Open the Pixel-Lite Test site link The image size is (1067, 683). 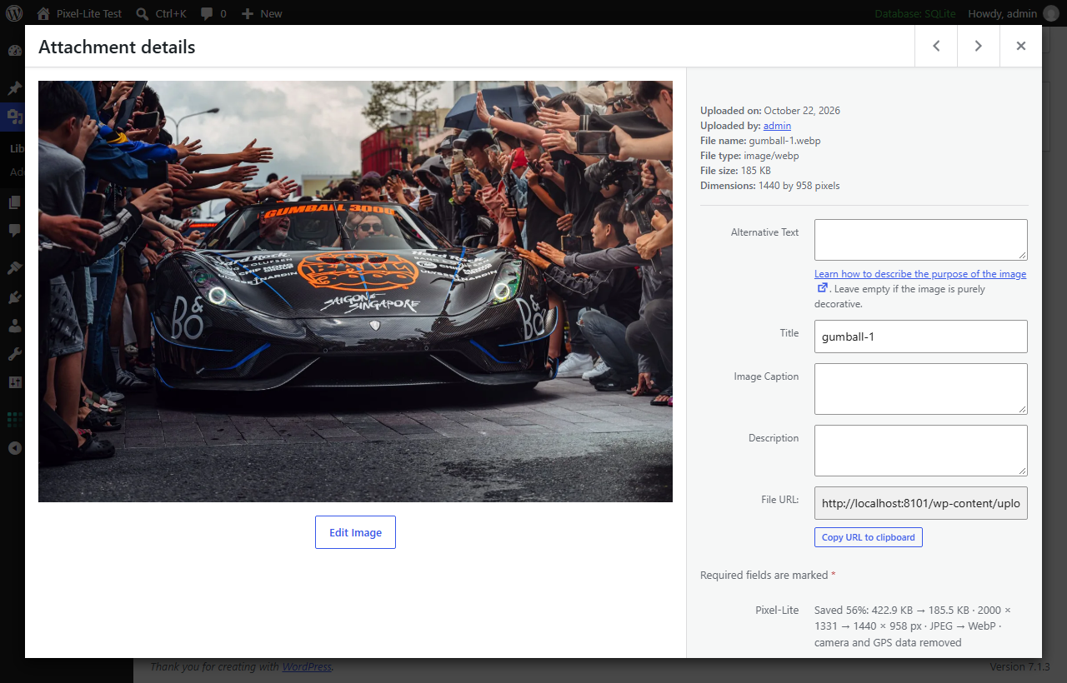coord(79,13)
